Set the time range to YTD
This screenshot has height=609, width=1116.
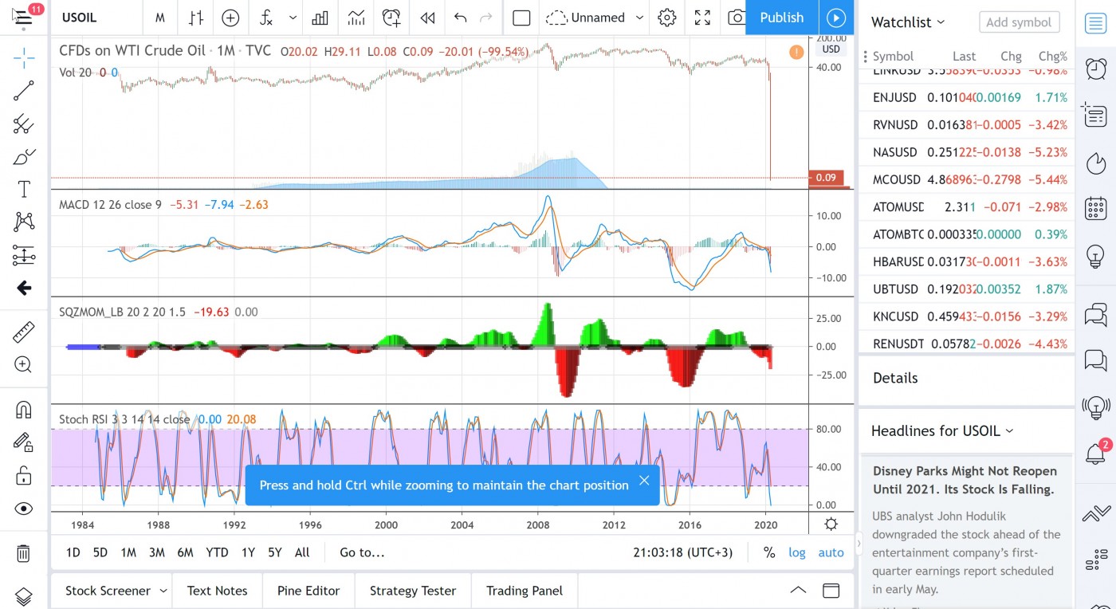click(x=217, y=552)
